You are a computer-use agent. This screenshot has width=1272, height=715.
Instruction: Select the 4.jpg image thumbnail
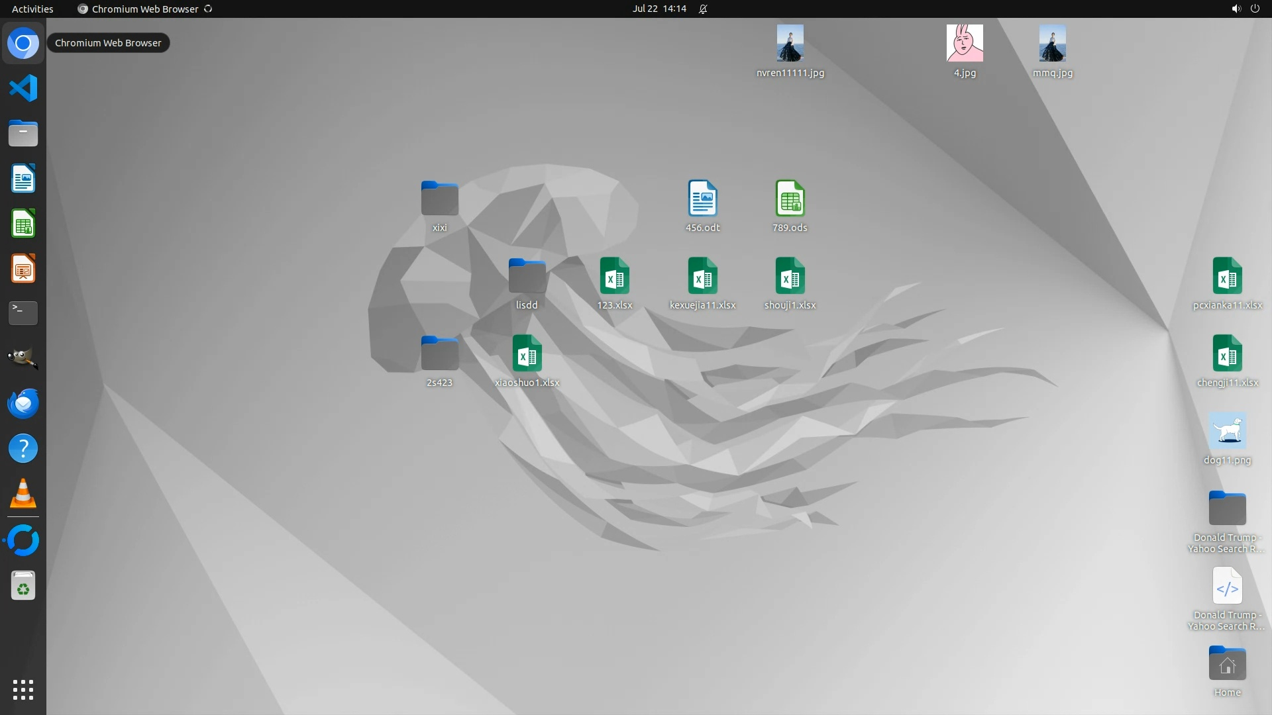965,44
